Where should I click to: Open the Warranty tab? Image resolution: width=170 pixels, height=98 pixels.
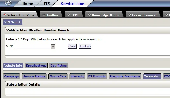[77, 76]
